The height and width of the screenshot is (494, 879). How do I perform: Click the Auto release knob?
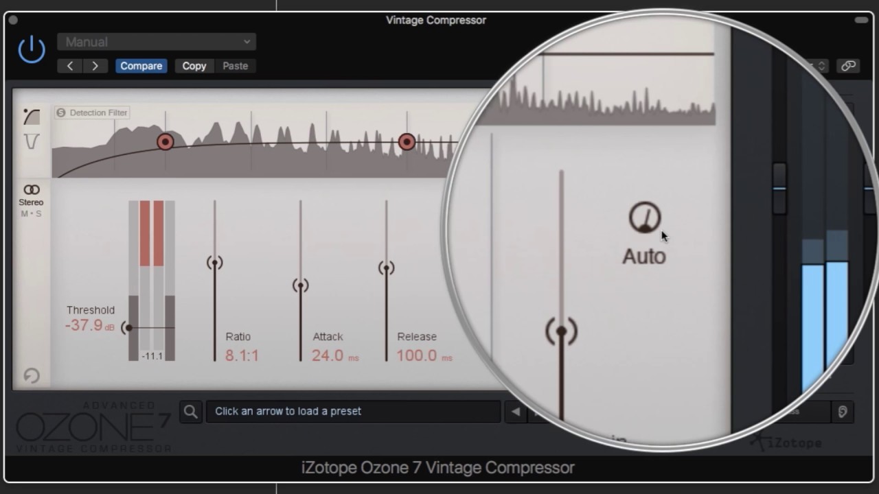pos(644,218)
